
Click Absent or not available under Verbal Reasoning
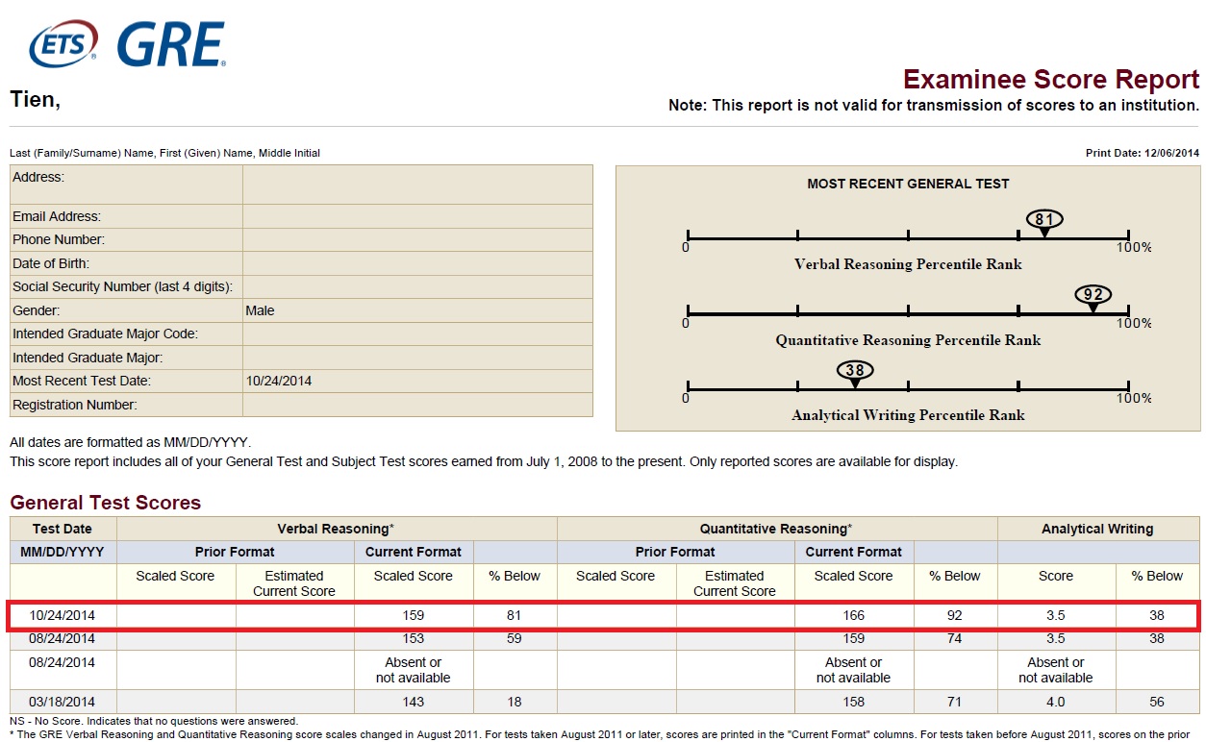[x=414, y=670]
